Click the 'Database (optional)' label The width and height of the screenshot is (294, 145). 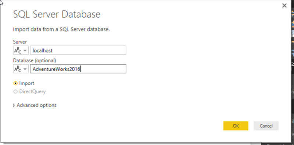click(35, 61)
